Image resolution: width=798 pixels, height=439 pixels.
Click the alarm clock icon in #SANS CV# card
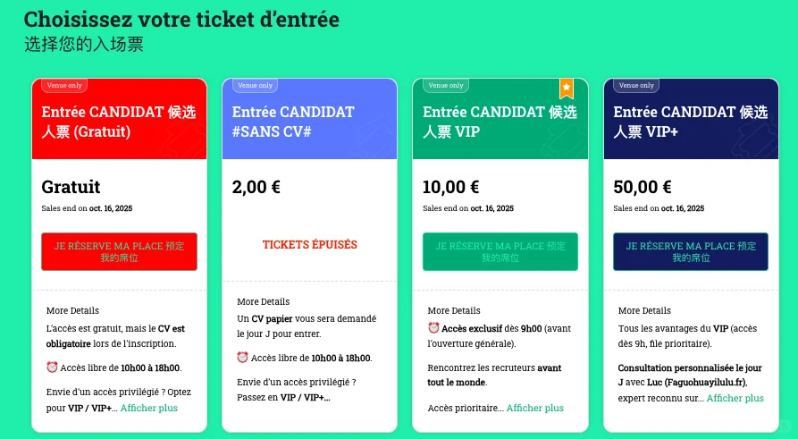(242, 358)
